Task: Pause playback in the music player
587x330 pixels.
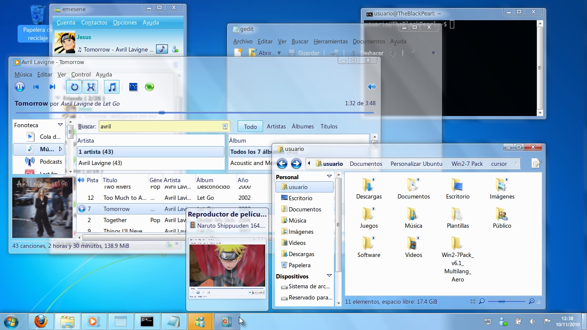Action: tap(20, 87)
